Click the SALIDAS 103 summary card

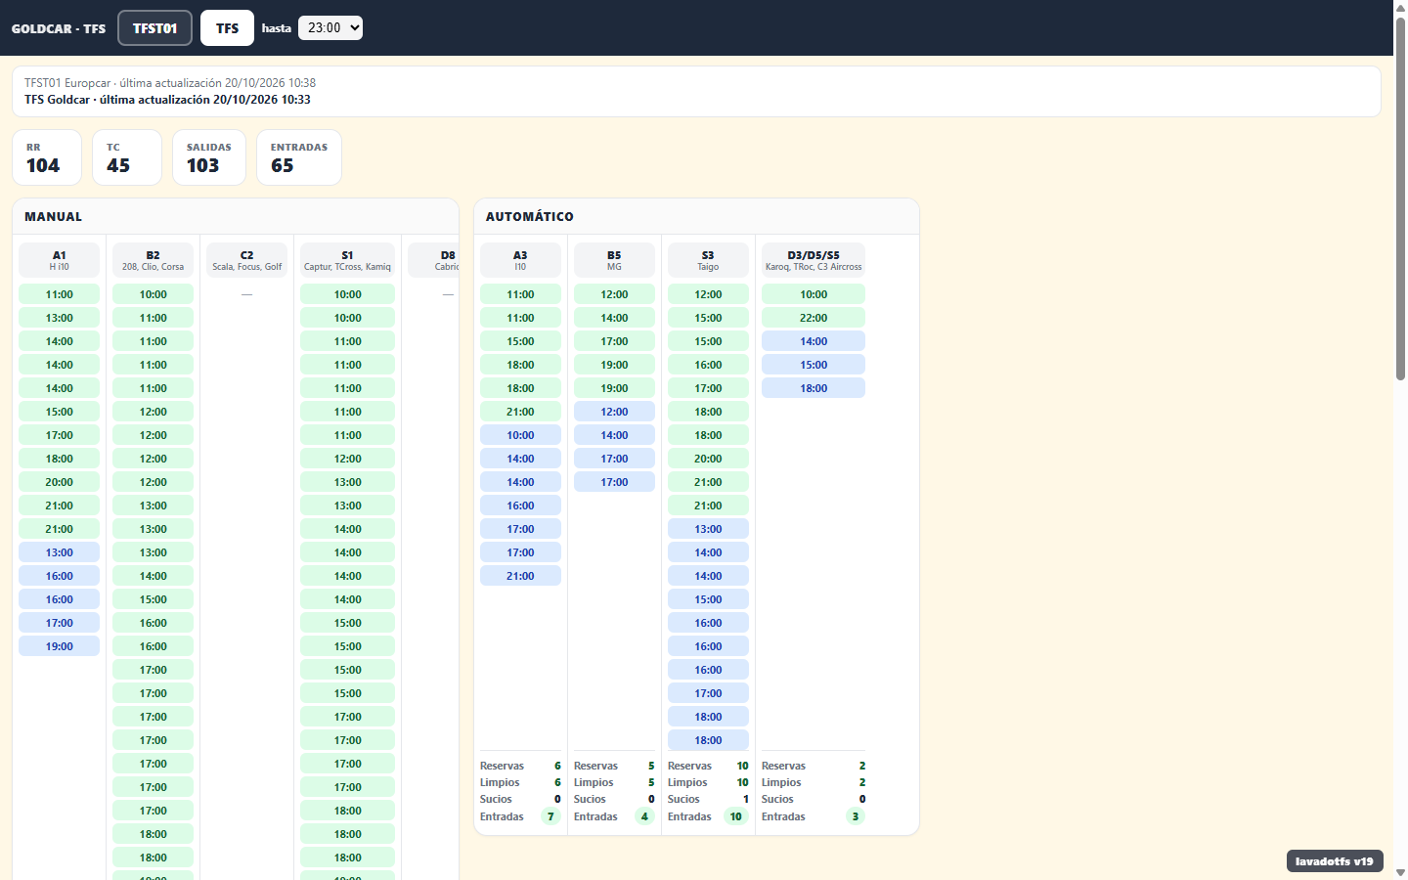click(x=209, y=157)
